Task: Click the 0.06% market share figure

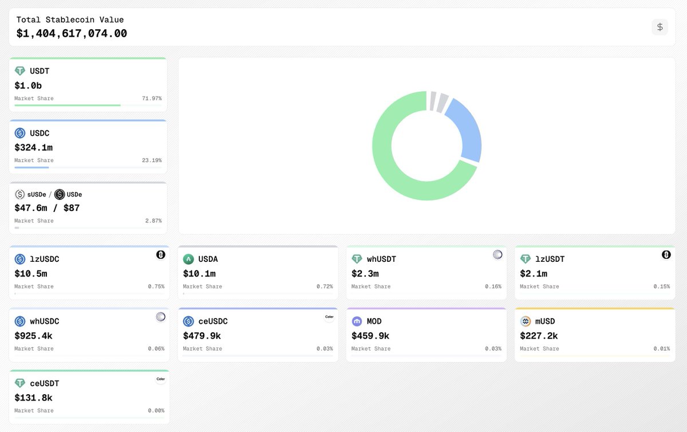Action: (x=156, y=348)
